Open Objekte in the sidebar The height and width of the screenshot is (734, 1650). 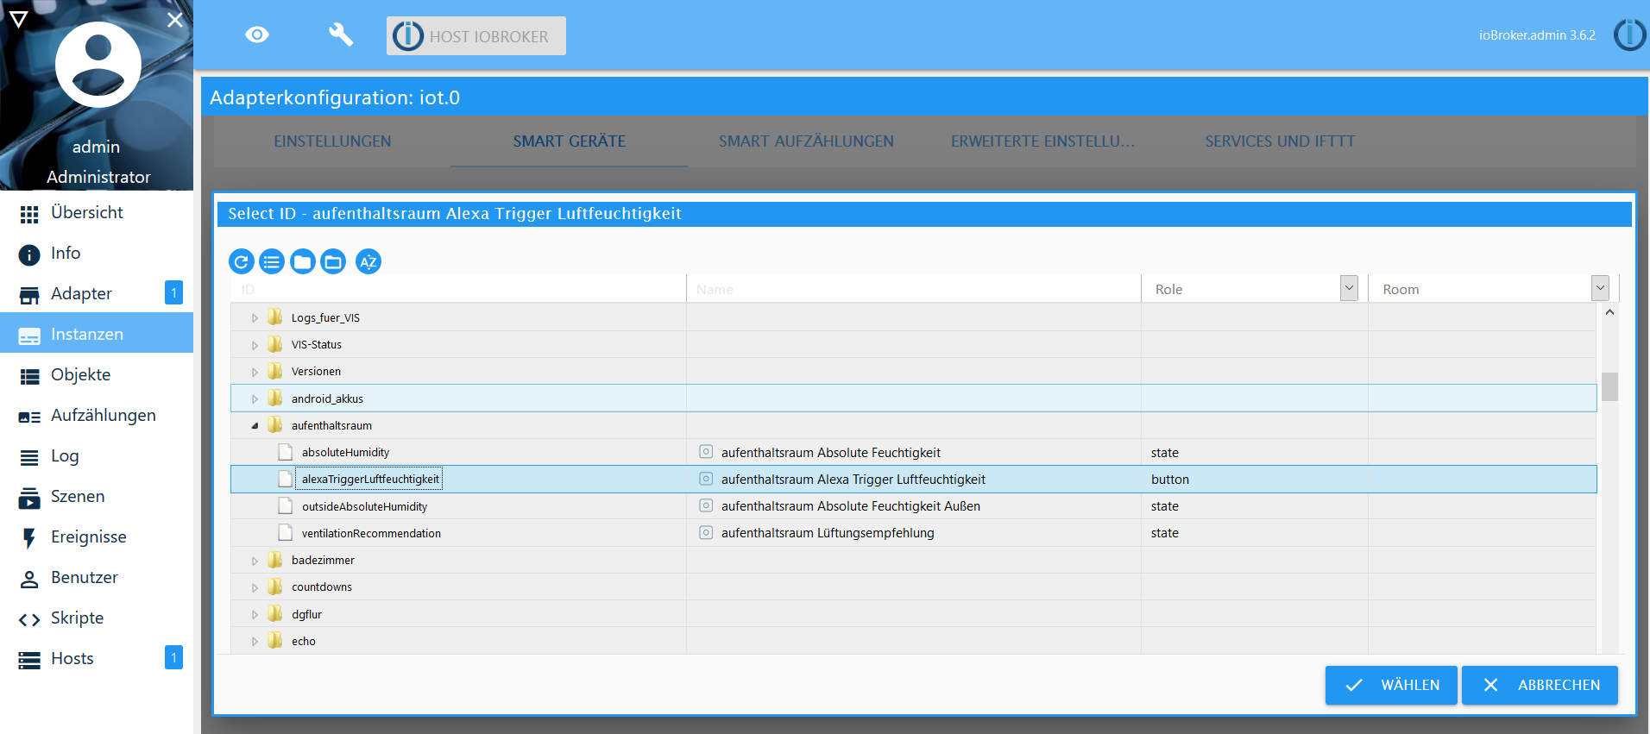97,374
